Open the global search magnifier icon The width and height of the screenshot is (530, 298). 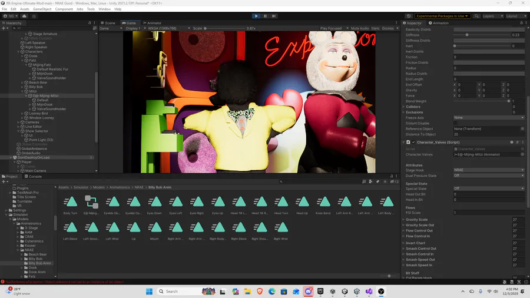click(476, 16)
